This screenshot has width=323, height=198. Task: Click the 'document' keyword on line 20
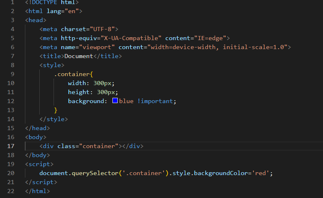click(x=54, y=173)
